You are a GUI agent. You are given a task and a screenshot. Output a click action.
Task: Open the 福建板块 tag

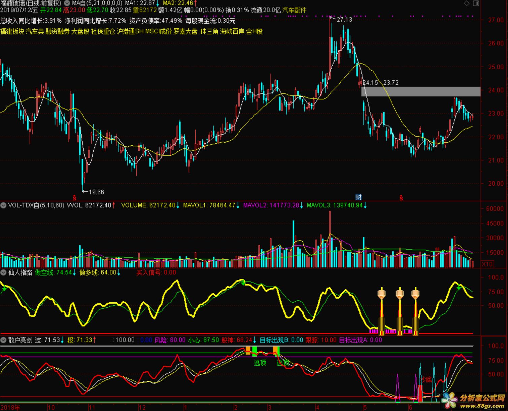[x=12, y=32]
